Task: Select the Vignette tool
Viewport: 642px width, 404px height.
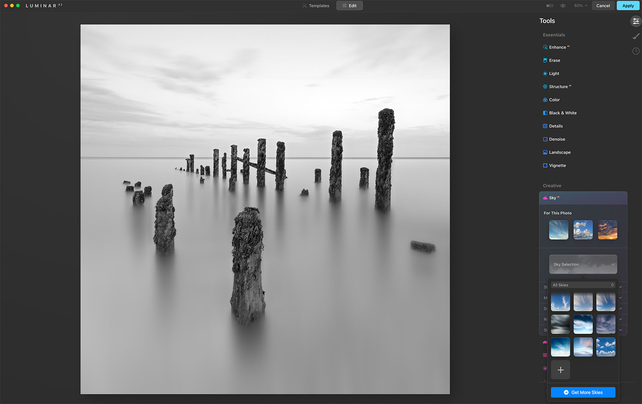Action: (x=557, y=165)
